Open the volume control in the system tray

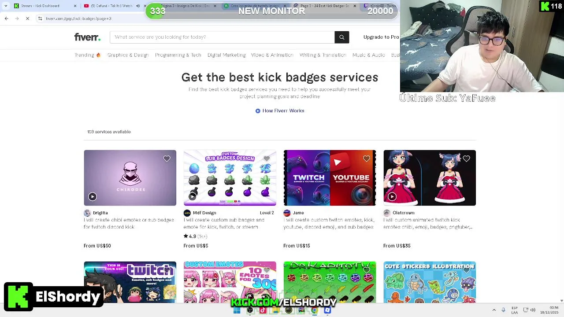coord(533,310)
